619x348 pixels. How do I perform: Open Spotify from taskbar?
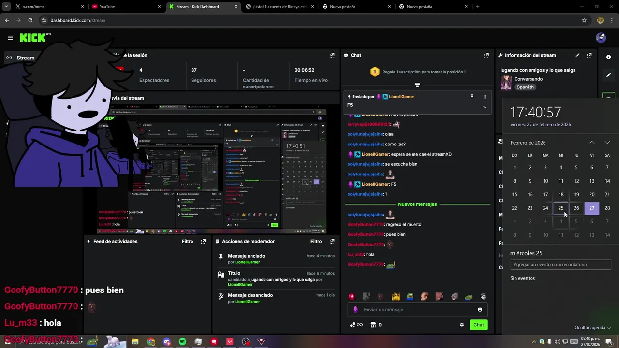pos(182,342)
